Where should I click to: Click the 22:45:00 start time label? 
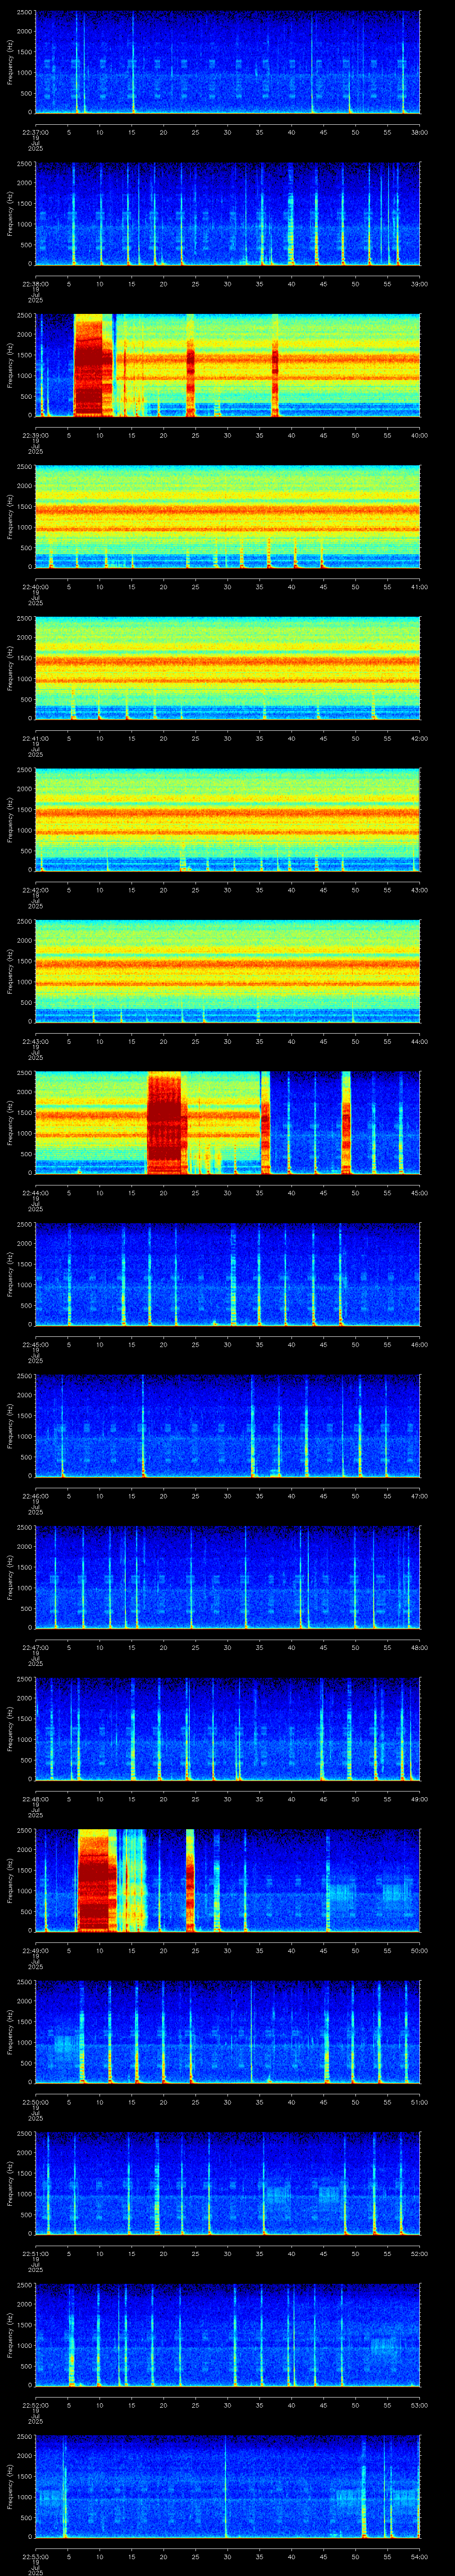[x=35, y=1344]
